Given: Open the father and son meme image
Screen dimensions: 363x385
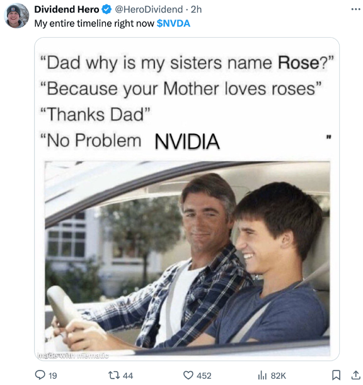Looking at the screenshot, I should click(187, 199).
